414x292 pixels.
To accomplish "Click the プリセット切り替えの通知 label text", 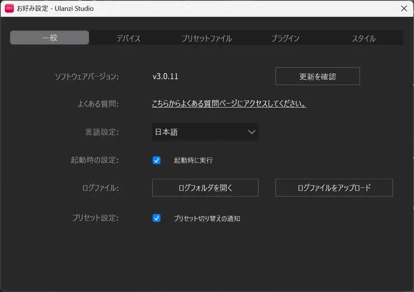I will coord(207,219).
